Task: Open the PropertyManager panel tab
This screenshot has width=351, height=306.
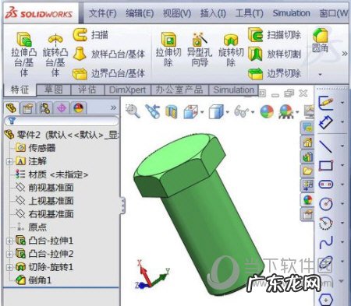Action: point(27,108)
